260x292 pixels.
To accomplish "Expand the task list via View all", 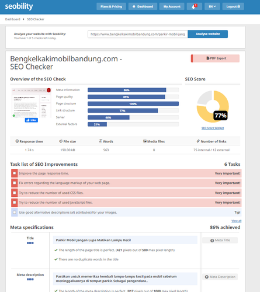I will pos(236,221).
